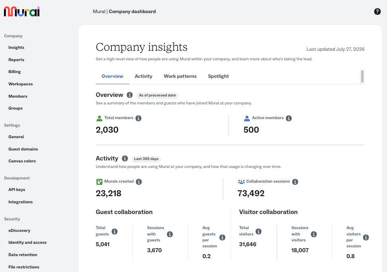Image resolution: width=387 pixels, height=272 pixels.
Task: Open info icon next to Overview heading
Action: [130, 95]
